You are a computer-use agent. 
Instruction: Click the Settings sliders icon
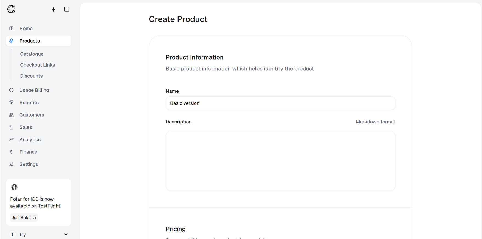(x=12, y=164)
